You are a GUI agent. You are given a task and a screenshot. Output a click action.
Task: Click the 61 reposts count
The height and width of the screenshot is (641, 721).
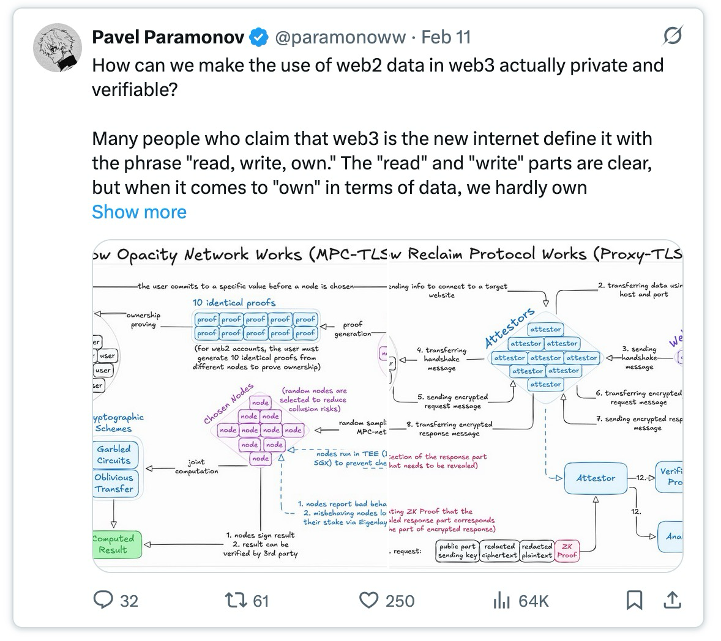tap(261, 601)
